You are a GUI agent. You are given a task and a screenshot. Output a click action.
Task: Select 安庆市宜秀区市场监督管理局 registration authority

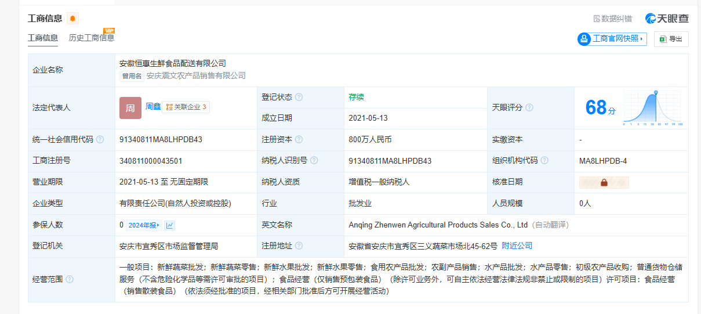click(169, 246)
